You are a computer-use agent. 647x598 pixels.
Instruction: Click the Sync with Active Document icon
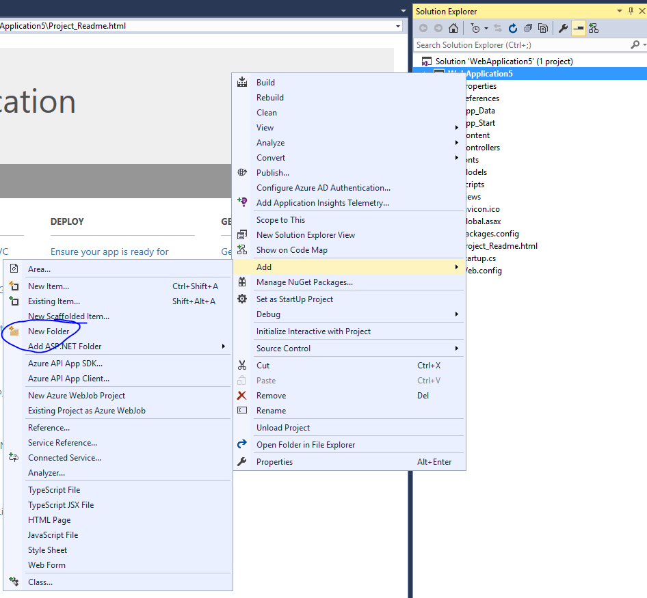tap(497, 27)
